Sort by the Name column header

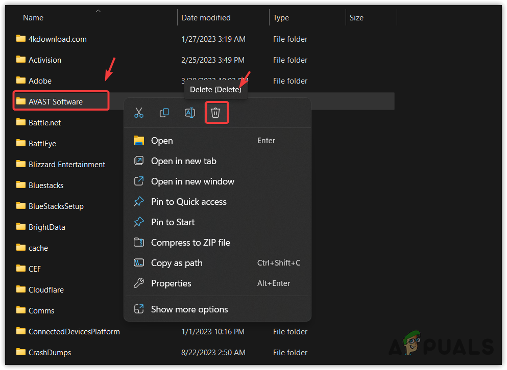(x=33, y=18)
